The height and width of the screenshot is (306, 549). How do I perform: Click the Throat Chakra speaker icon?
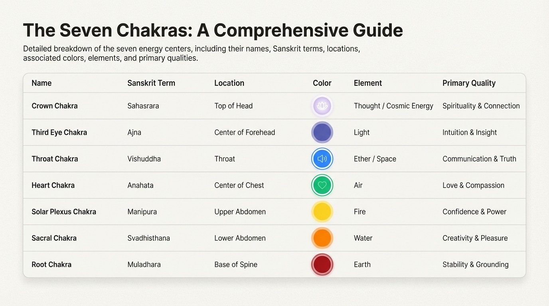322,159
